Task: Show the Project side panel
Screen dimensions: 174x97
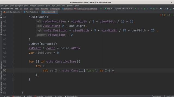Action: coord(1,14)
